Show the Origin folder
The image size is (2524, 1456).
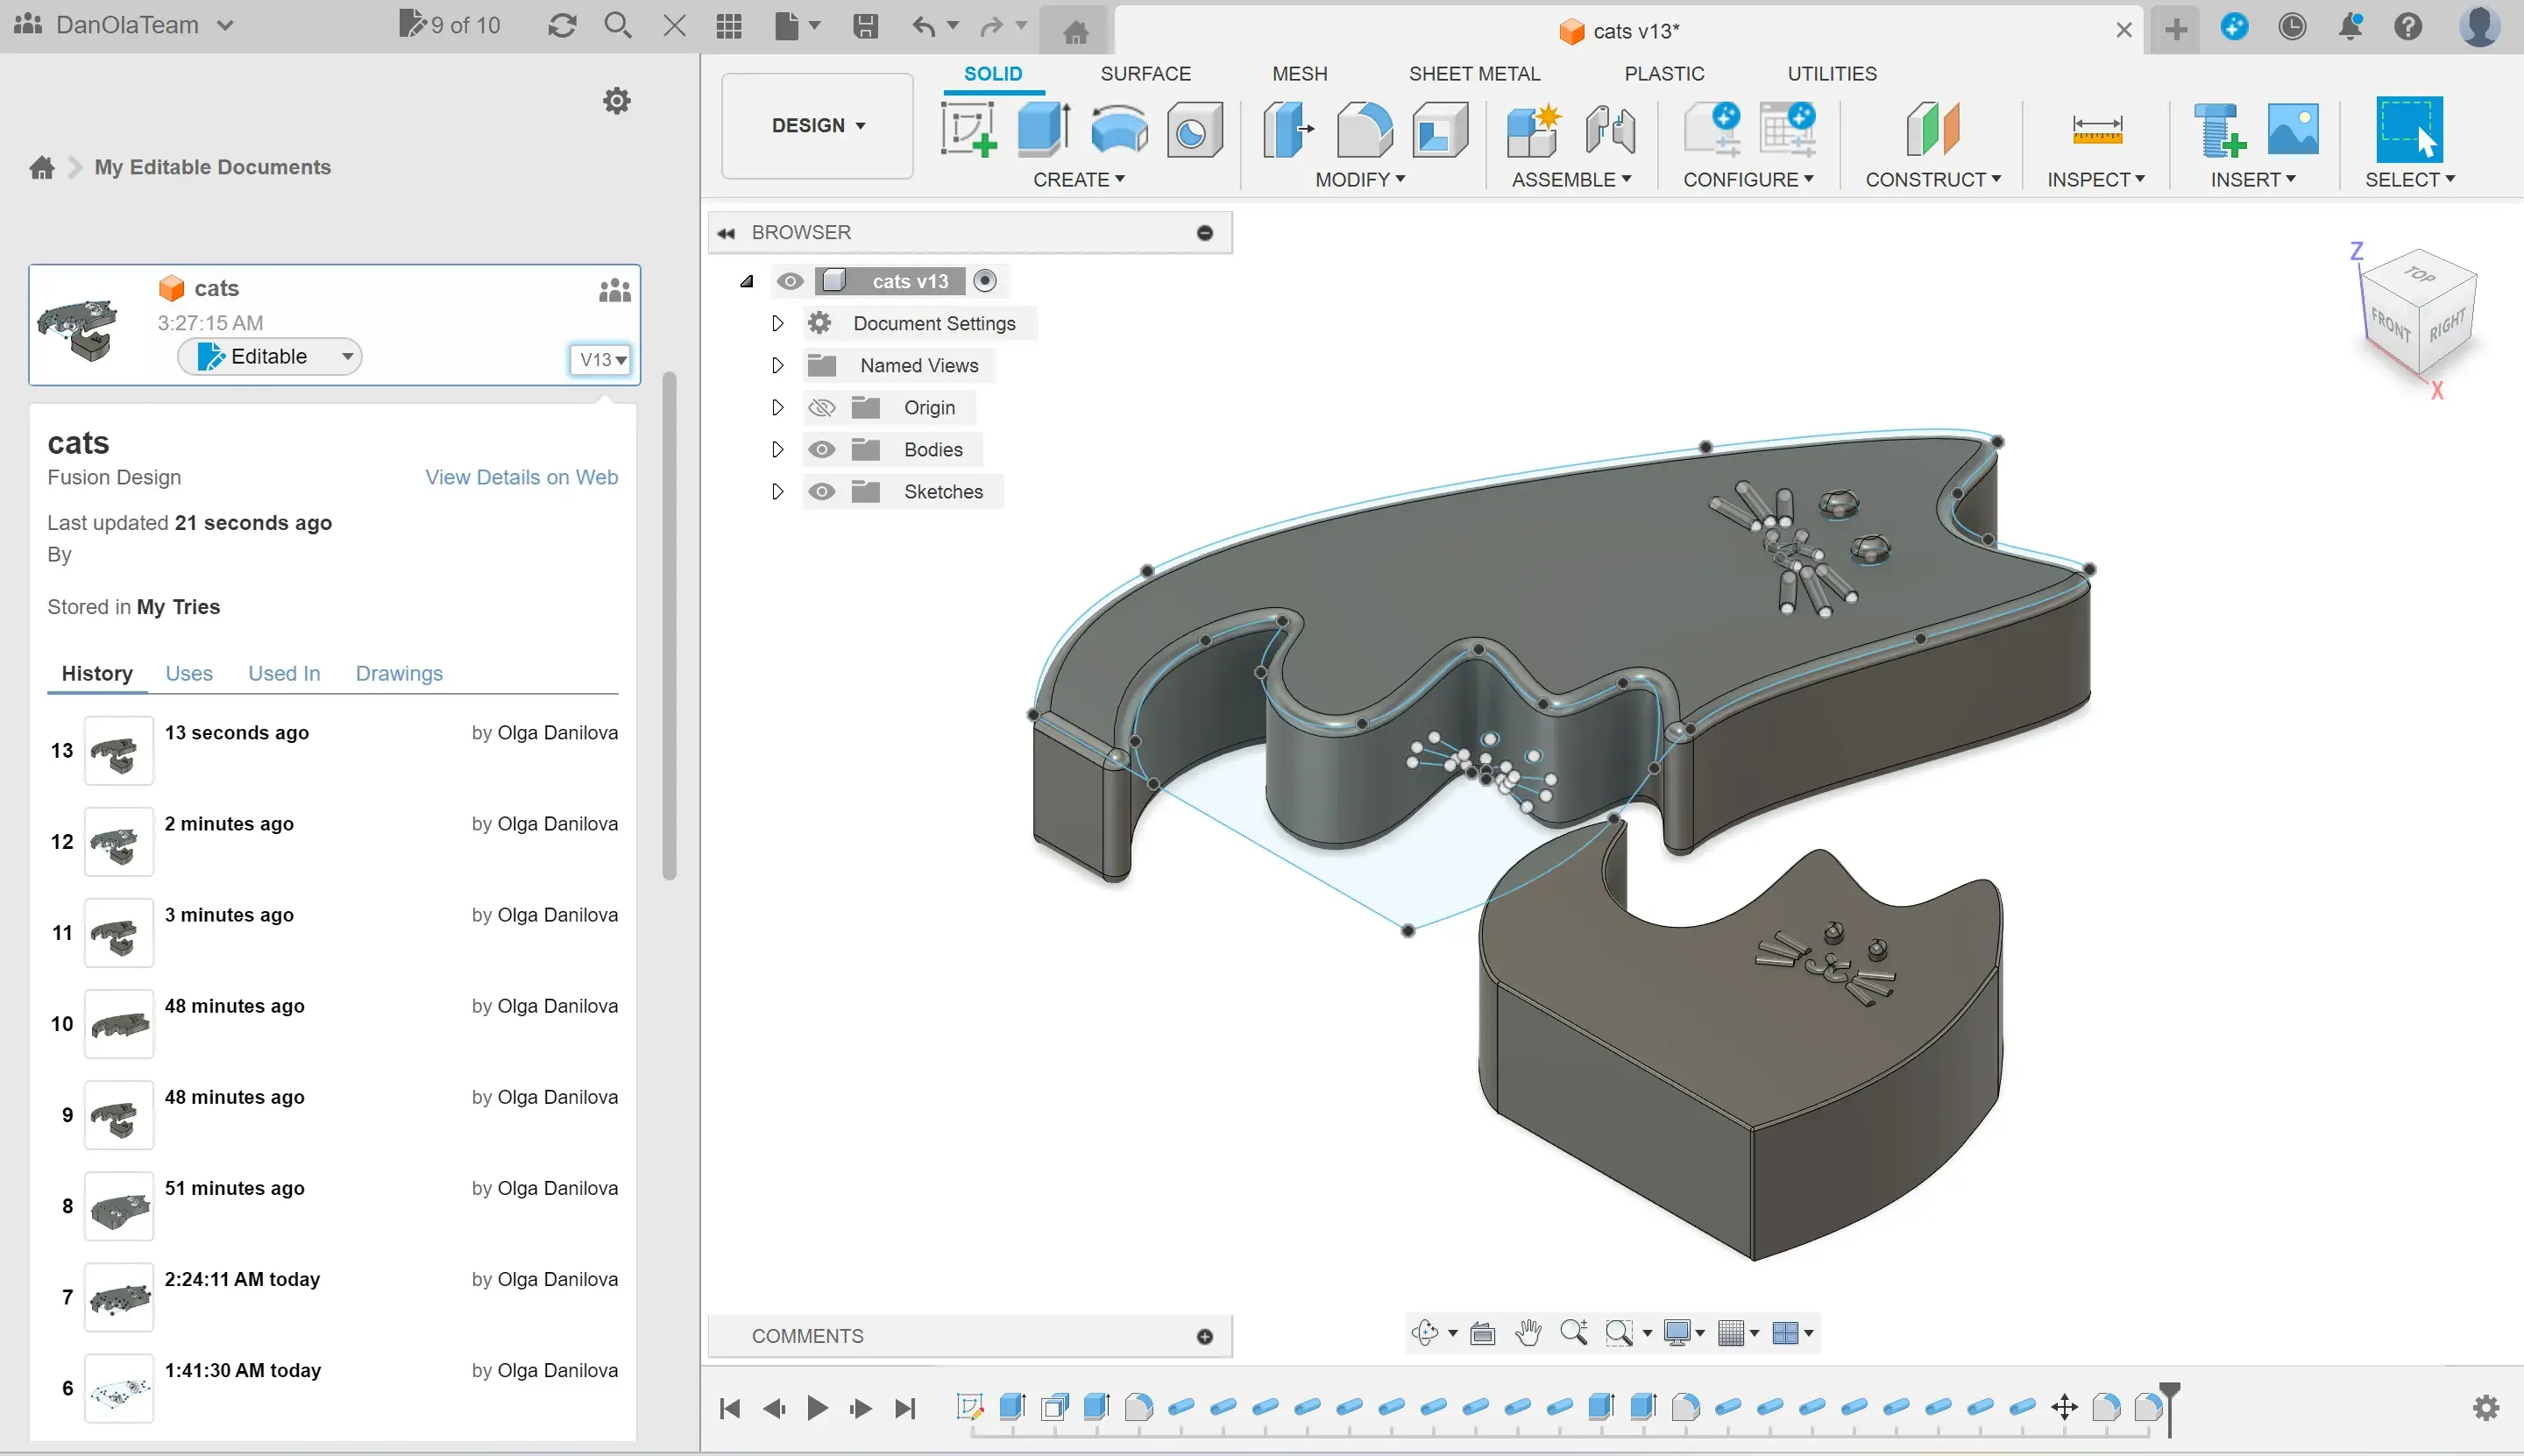point(822,407)
